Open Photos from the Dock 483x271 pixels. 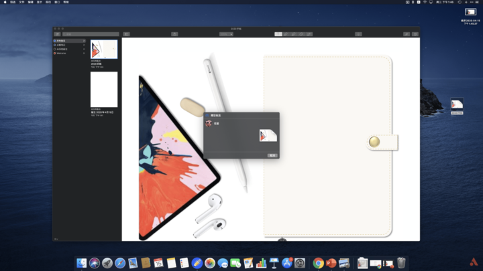(210, 263)
